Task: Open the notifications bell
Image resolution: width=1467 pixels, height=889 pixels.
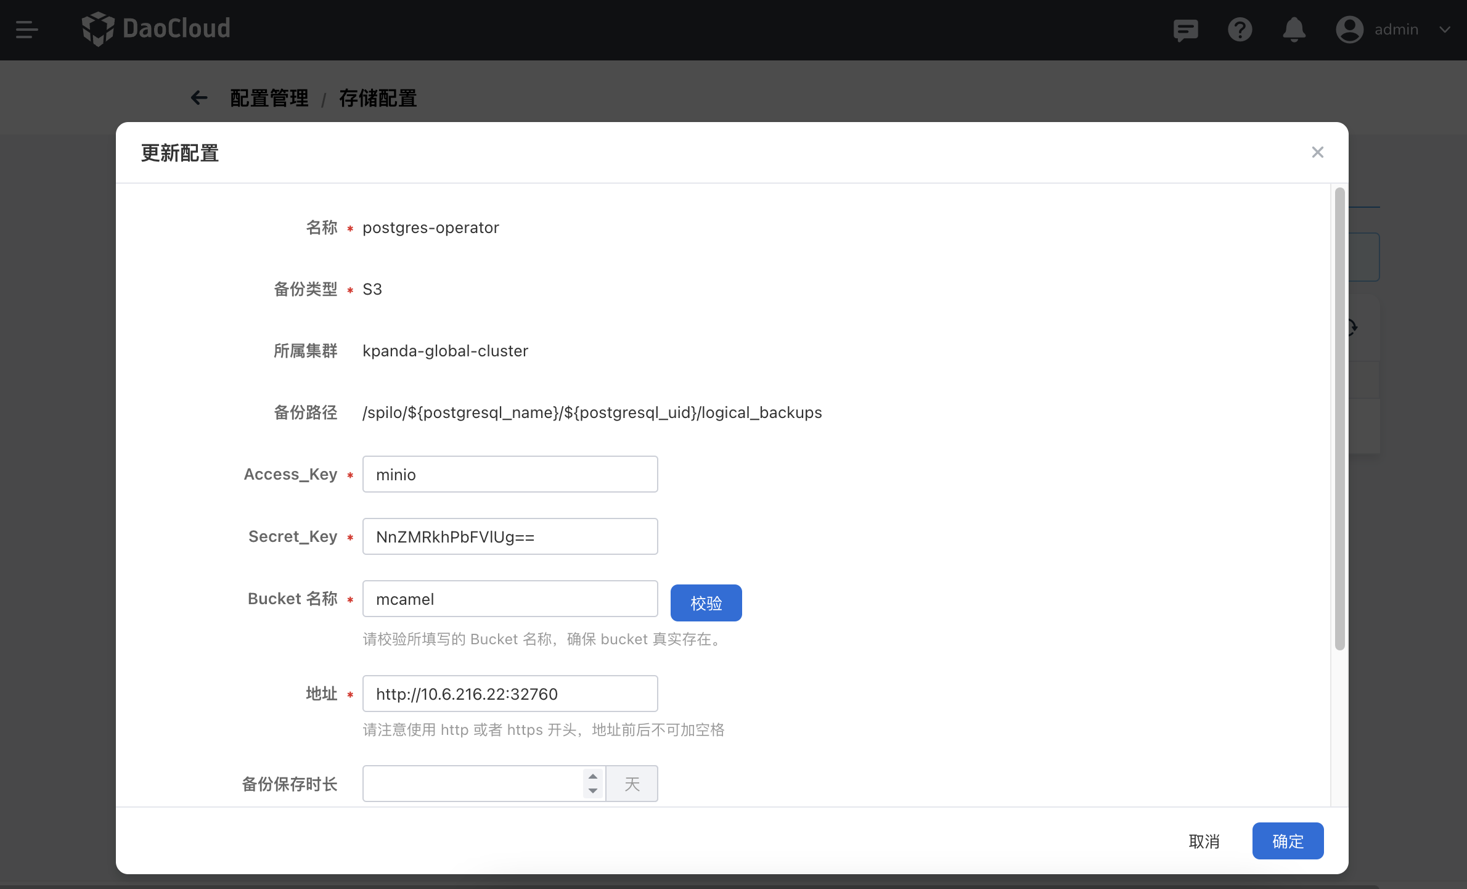Action: coord(1294,30)
